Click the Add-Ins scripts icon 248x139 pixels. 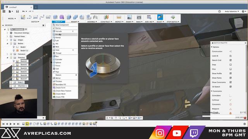(149, 17)
